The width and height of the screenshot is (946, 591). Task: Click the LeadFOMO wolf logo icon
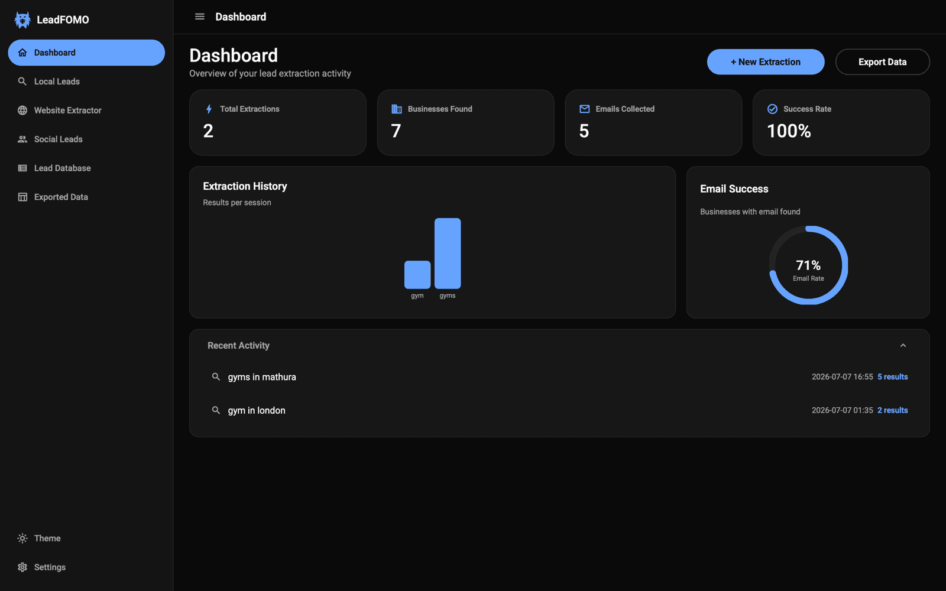22,20
